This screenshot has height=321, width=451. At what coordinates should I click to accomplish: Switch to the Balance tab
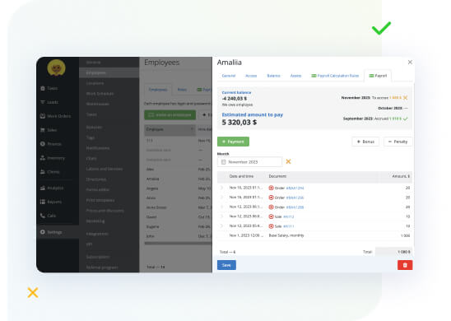pyautogui.click(x=273, y=76)
